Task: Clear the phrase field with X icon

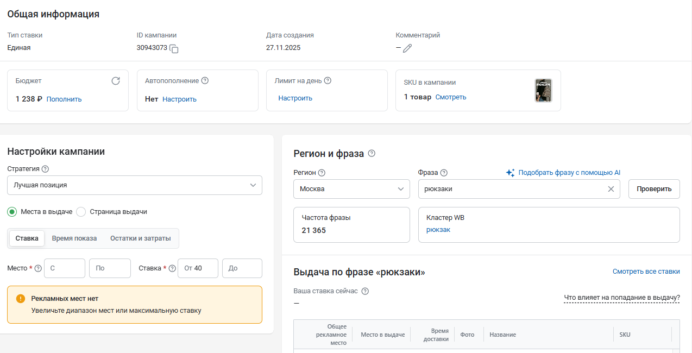Action: (x=611, y=189)
